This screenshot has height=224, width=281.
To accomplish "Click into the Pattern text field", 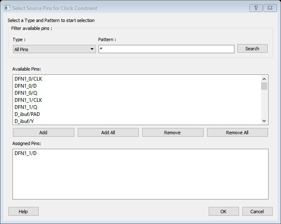I will click(x=166, y=49).
